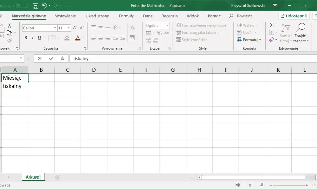The width and height of the screenshot is (317, 189).
Task: Align text to middle vertically
Action: point(100,27)
